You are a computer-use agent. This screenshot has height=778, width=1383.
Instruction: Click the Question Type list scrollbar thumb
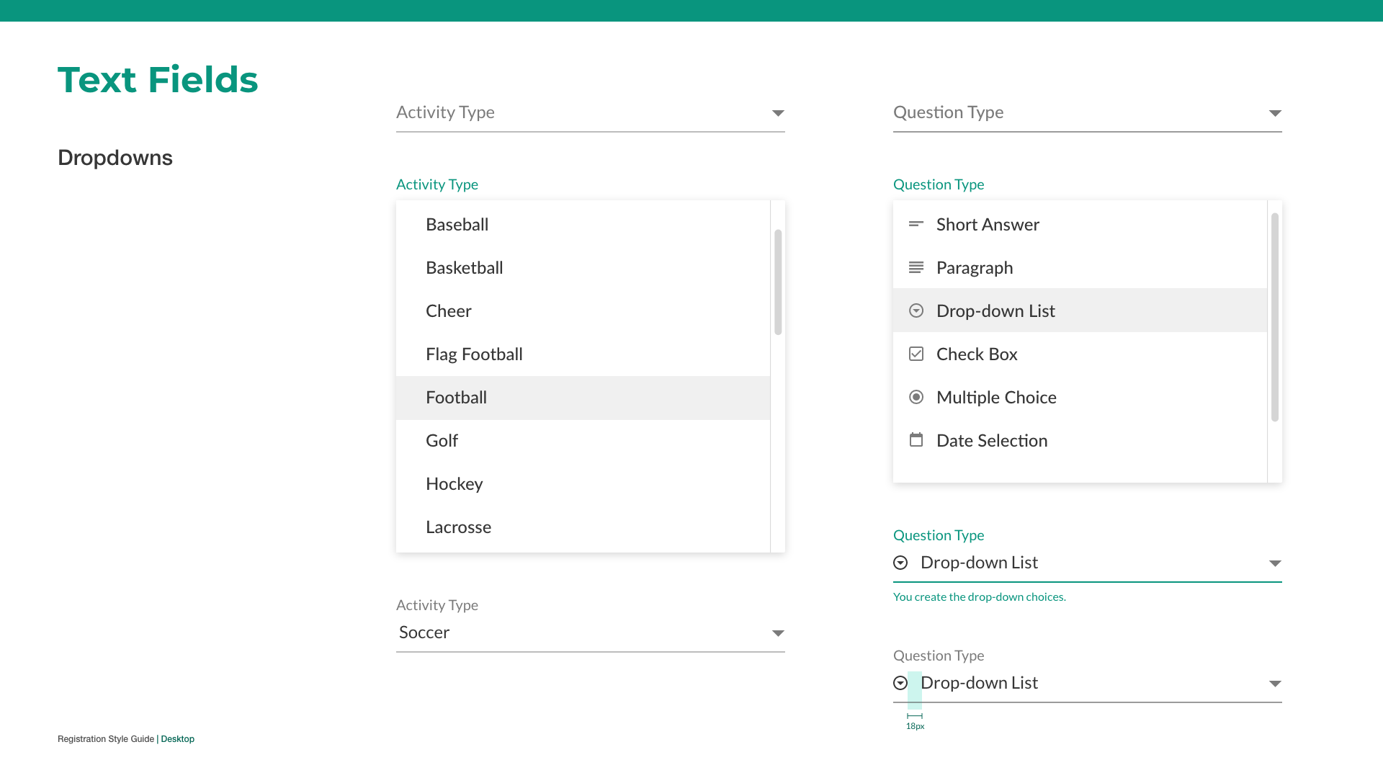pos(1274,317)
